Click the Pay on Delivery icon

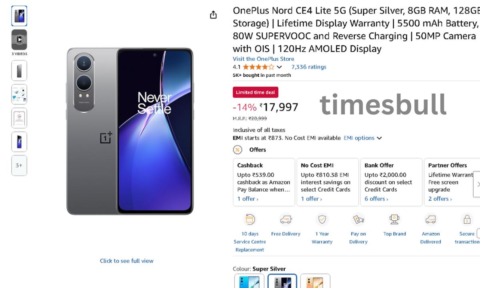pos(358,220)
